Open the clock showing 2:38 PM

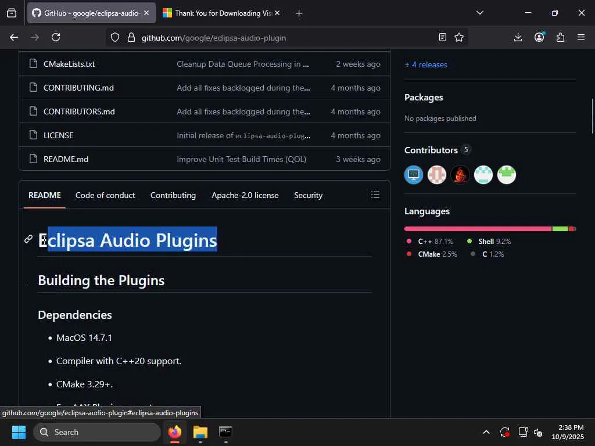(568, 432)
